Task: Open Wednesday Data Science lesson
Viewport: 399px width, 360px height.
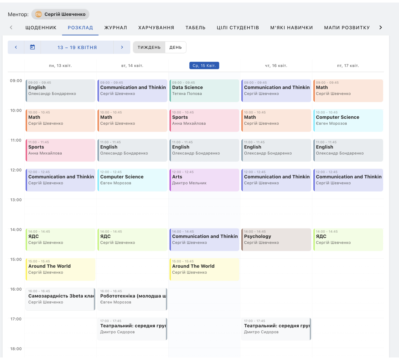Action: tap(204, 91)
